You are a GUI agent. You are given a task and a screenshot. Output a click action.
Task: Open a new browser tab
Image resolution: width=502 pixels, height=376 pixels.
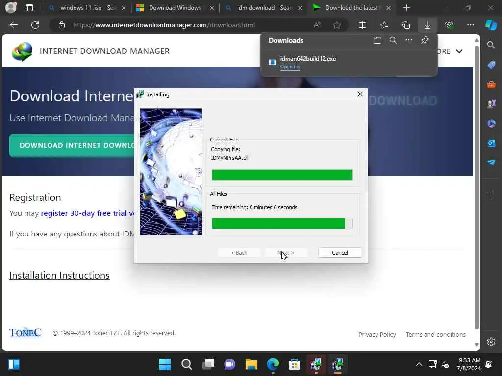click(x=406, y=8)
